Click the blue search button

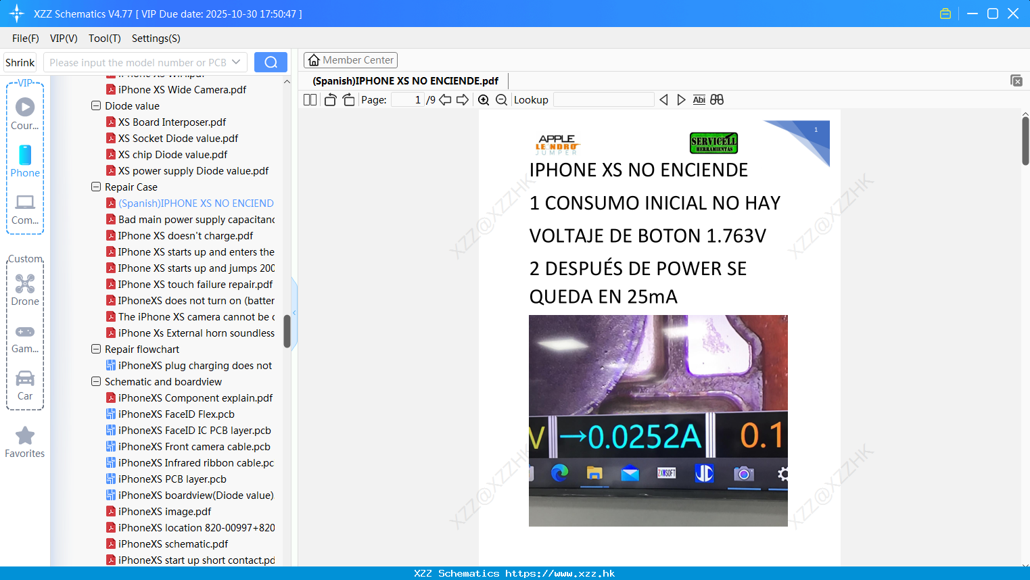tap(271, 62)
